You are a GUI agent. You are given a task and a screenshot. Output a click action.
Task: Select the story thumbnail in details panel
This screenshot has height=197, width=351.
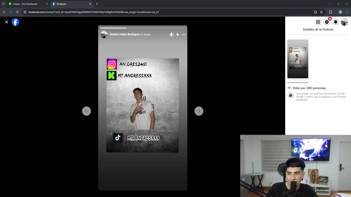point(298,59)
